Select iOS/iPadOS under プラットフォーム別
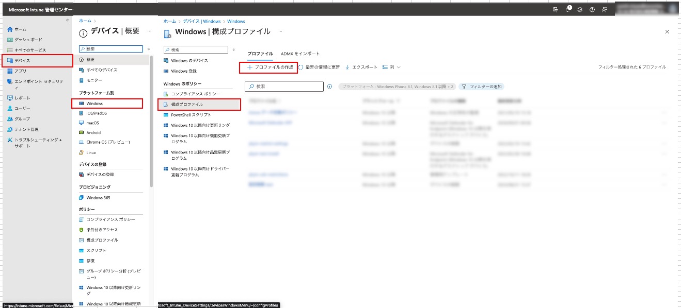This screenshot has width=681, height=308. (93, 113)
